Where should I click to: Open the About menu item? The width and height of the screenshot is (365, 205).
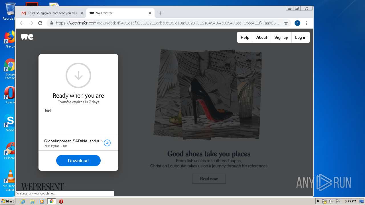262,37
